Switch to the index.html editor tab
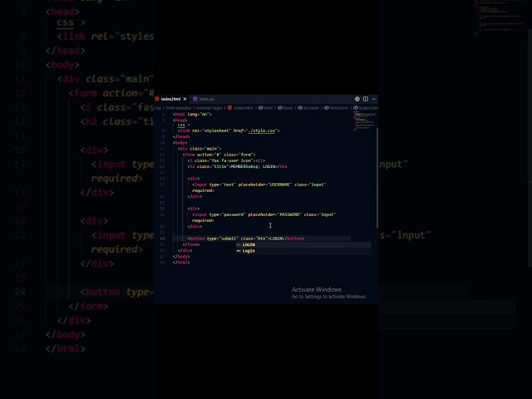 [x=170, y=99]
